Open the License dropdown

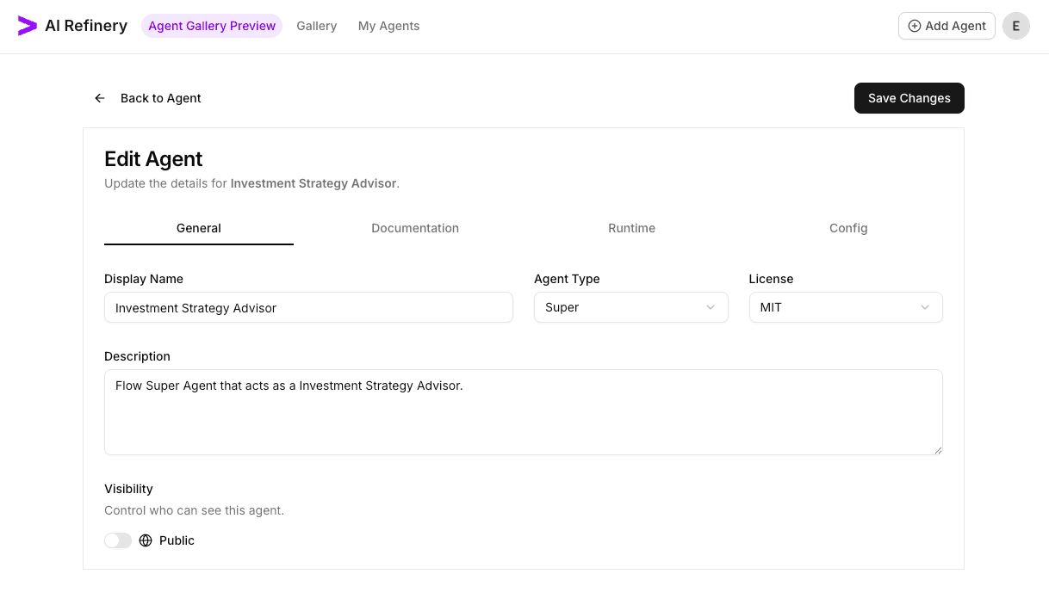point(846,307)
